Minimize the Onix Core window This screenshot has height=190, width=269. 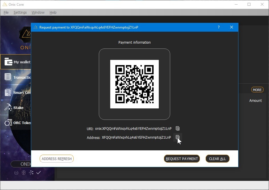click(236, 4)
